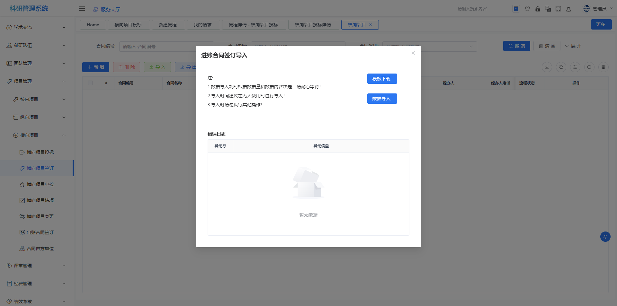617x306 pixels.
Task: Click the hamburger menu collapse icon
Action: coord(82,9)
